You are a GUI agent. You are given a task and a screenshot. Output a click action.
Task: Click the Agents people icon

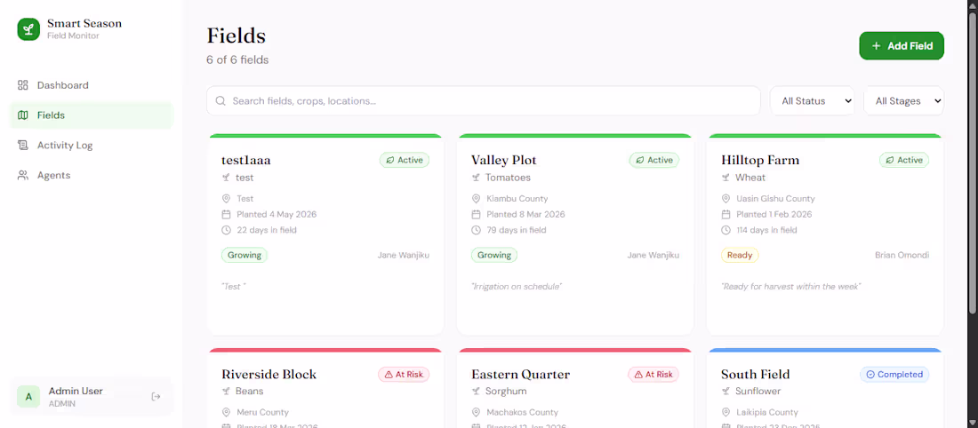coord(23,175)
